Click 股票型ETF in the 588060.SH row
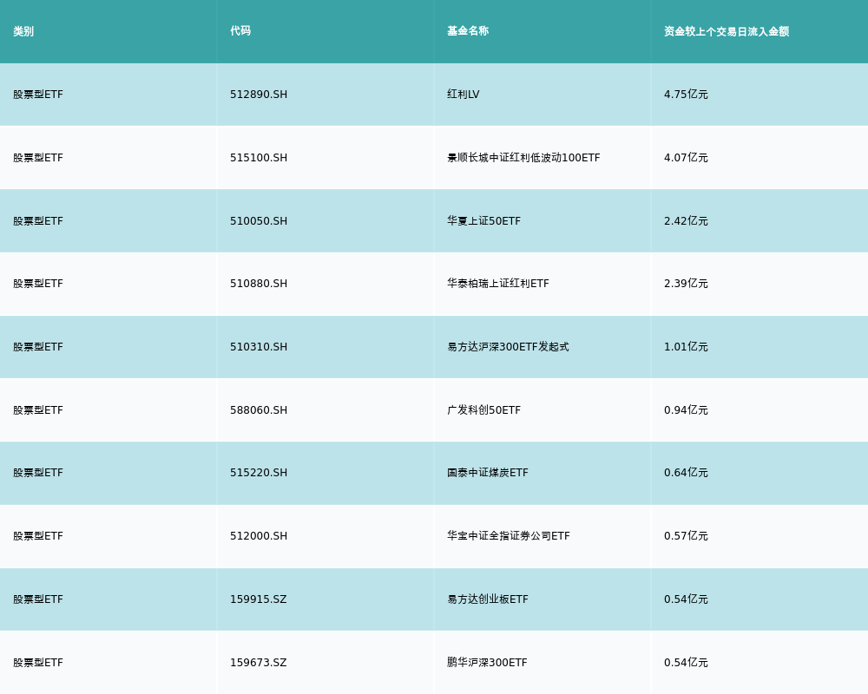The image size is (868, 694). point(38,410)
